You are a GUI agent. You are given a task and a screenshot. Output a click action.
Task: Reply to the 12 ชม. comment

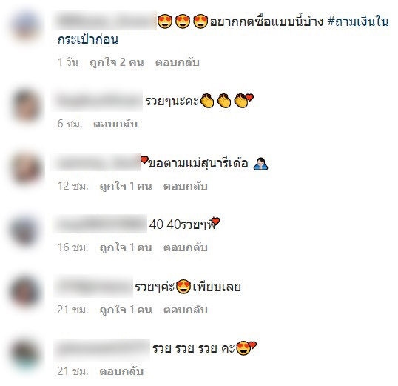coord(186,186)
